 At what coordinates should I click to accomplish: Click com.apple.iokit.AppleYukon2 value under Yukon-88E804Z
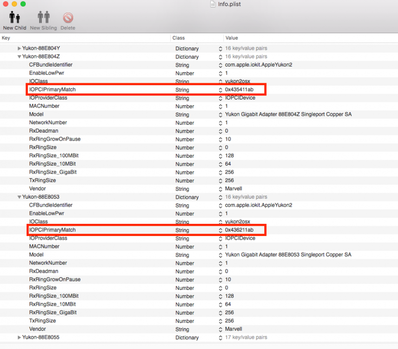point(259,65)
